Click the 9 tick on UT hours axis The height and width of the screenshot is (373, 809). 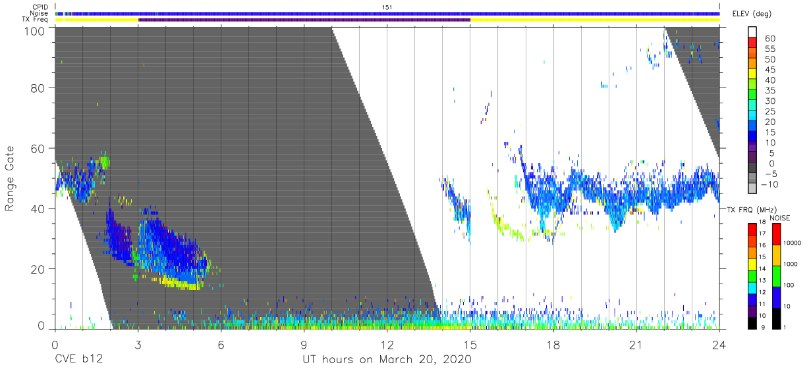[x=304, y=345]
